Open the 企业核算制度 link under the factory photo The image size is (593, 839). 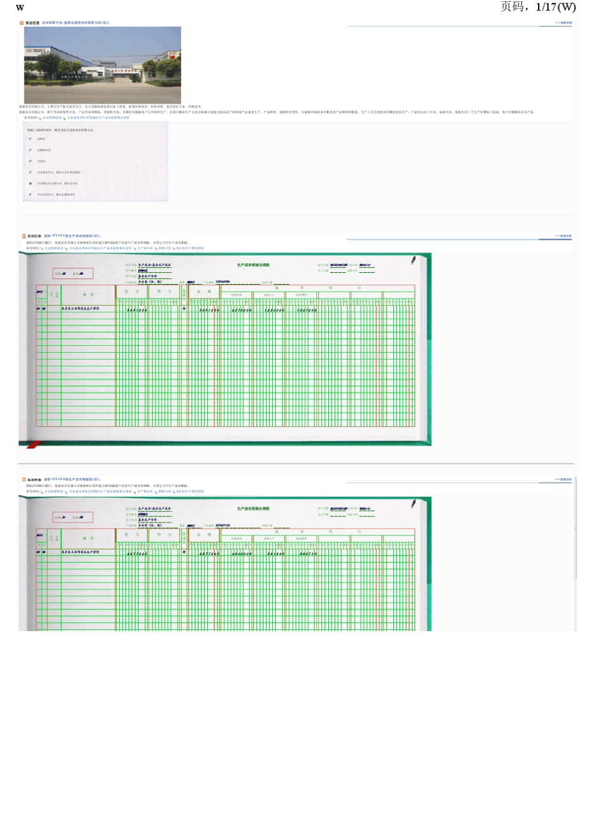(52, 117)
